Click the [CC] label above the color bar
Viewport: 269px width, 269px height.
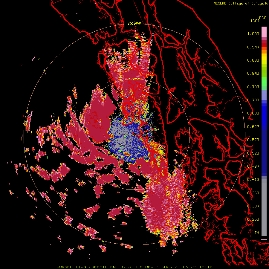(255, 21)
